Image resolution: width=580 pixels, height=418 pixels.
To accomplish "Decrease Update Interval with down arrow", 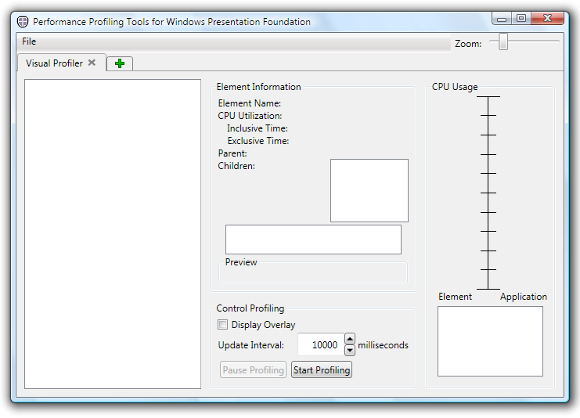I will point(350,350).
